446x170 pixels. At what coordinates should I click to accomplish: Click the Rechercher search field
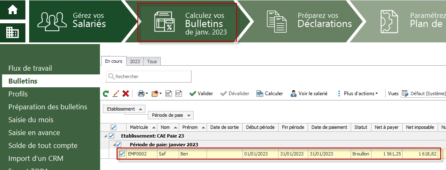149,76
